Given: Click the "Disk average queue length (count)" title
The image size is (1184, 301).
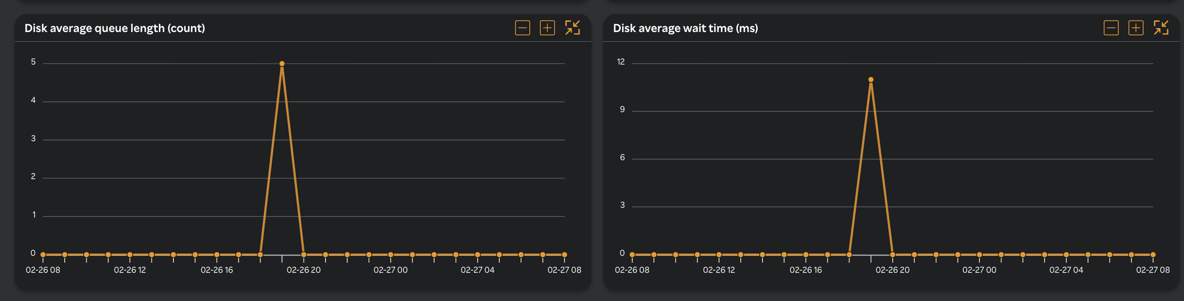Looking at the screenshot, I should 115,28.
